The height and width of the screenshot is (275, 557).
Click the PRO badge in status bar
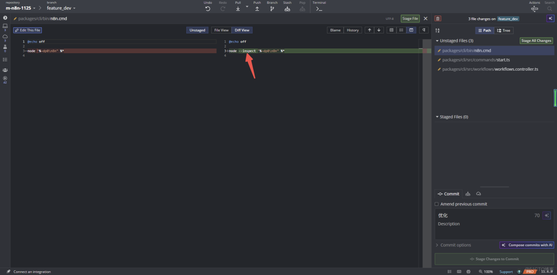(529, 272)
